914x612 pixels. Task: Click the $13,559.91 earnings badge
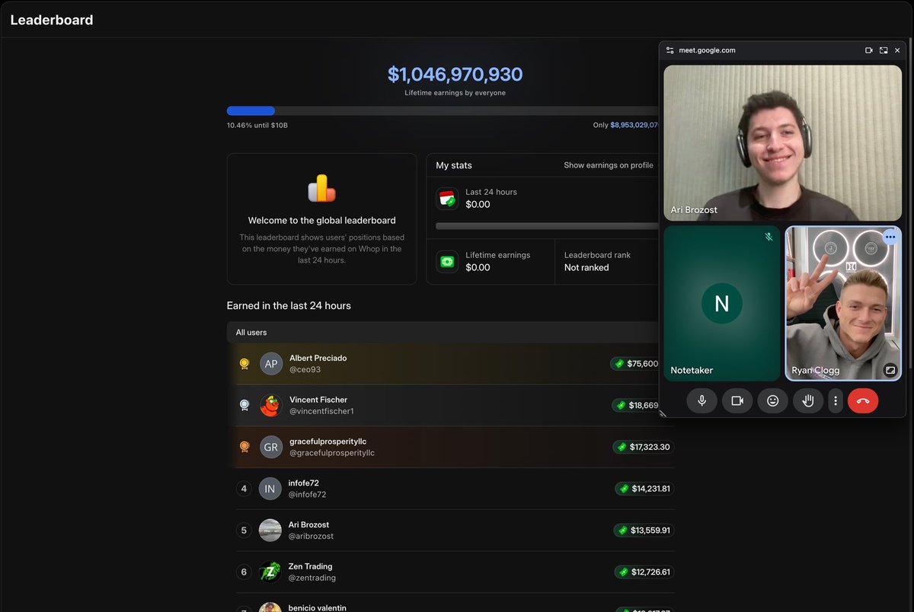(644, 531)
